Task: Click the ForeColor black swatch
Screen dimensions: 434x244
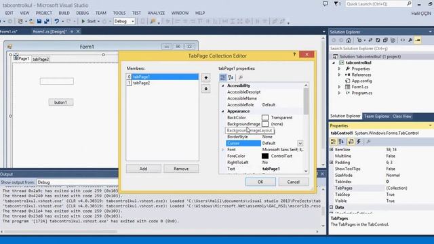Action: (x=265, y=156)
